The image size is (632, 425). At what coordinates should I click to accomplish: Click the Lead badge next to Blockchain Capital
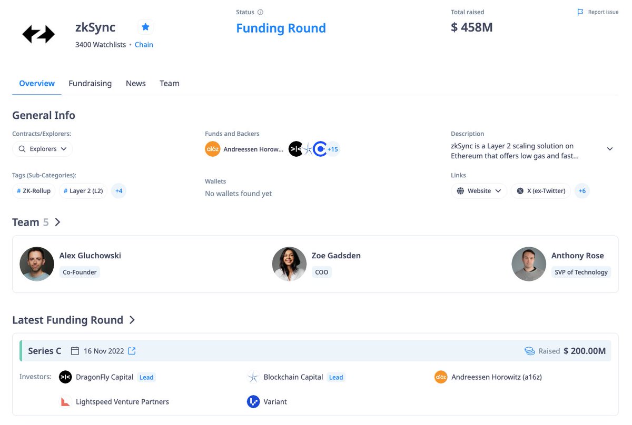(336, 377)
